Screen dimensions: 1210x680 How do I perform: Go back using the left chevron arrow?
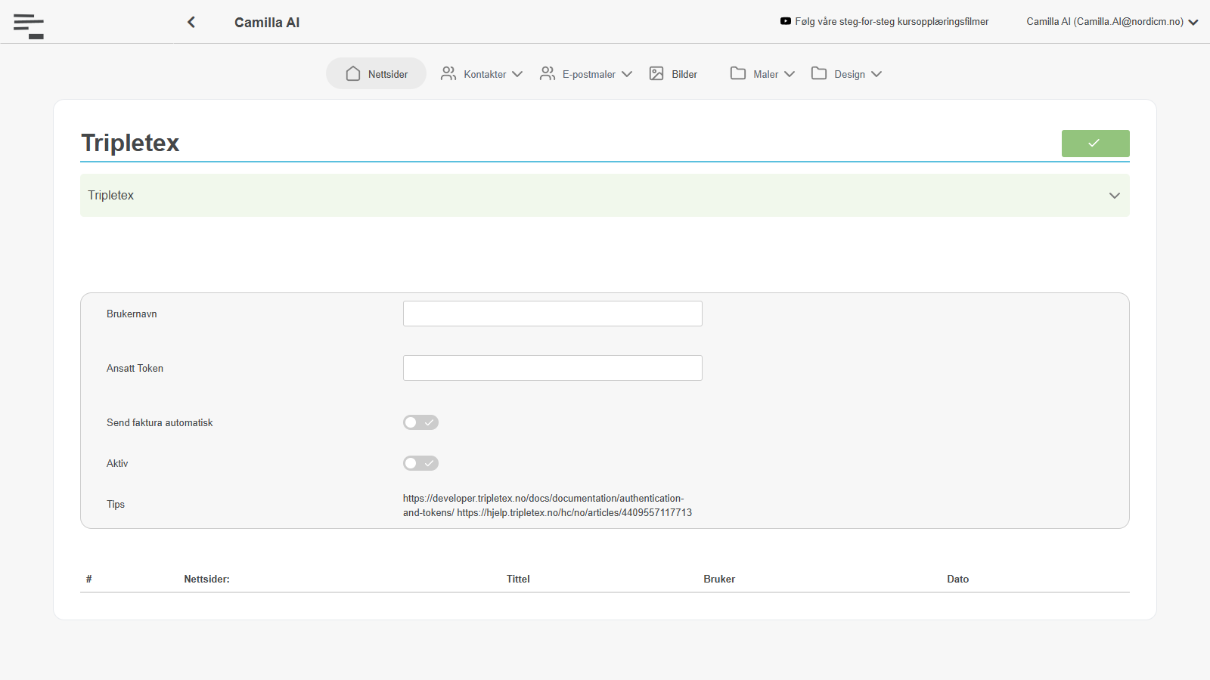point(191,22)
